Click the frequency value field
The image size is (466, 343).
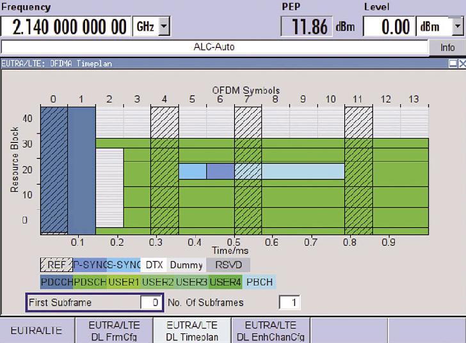coord(67,26)
